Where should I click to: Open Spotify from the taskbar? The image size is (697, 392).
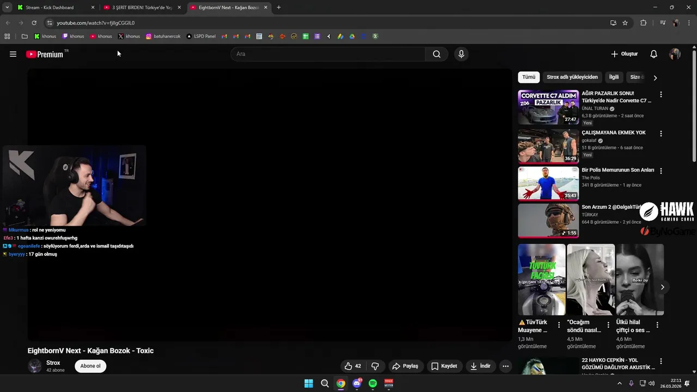tap(372, 383)
